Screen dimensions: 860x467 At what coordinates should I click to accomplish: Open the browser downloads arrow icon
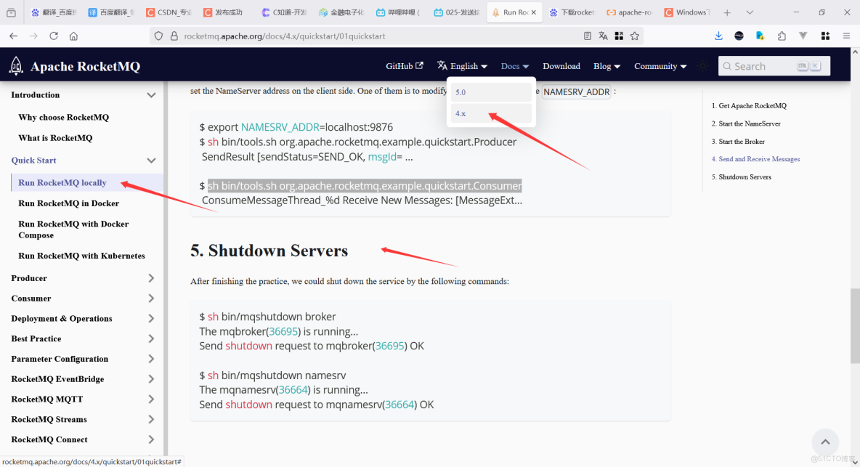click(718, 36)
